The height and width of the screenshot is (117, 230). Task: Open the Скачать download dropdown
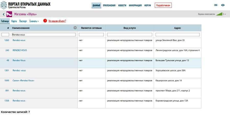pyautogui.click(x=34, y=21)
